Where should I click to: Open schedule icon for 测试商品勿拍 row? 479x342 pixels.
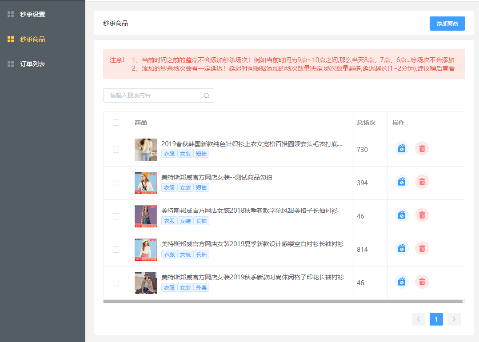click(402, 182)
